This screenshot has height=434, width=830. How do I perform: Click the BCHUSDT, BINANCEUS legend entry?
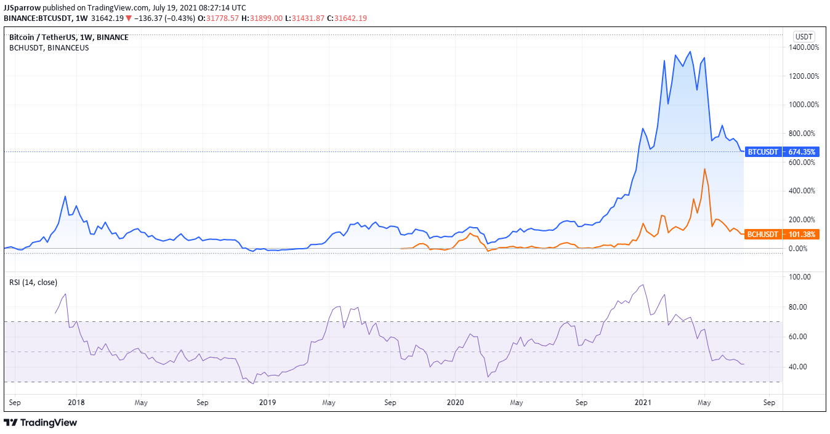point(49,47)
